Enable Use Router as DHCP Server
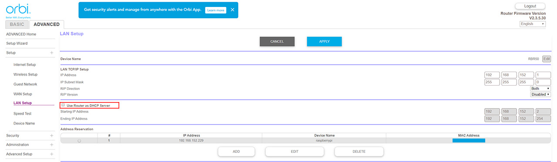The width and height of the screenshot is (557, 162). (63, 105)
